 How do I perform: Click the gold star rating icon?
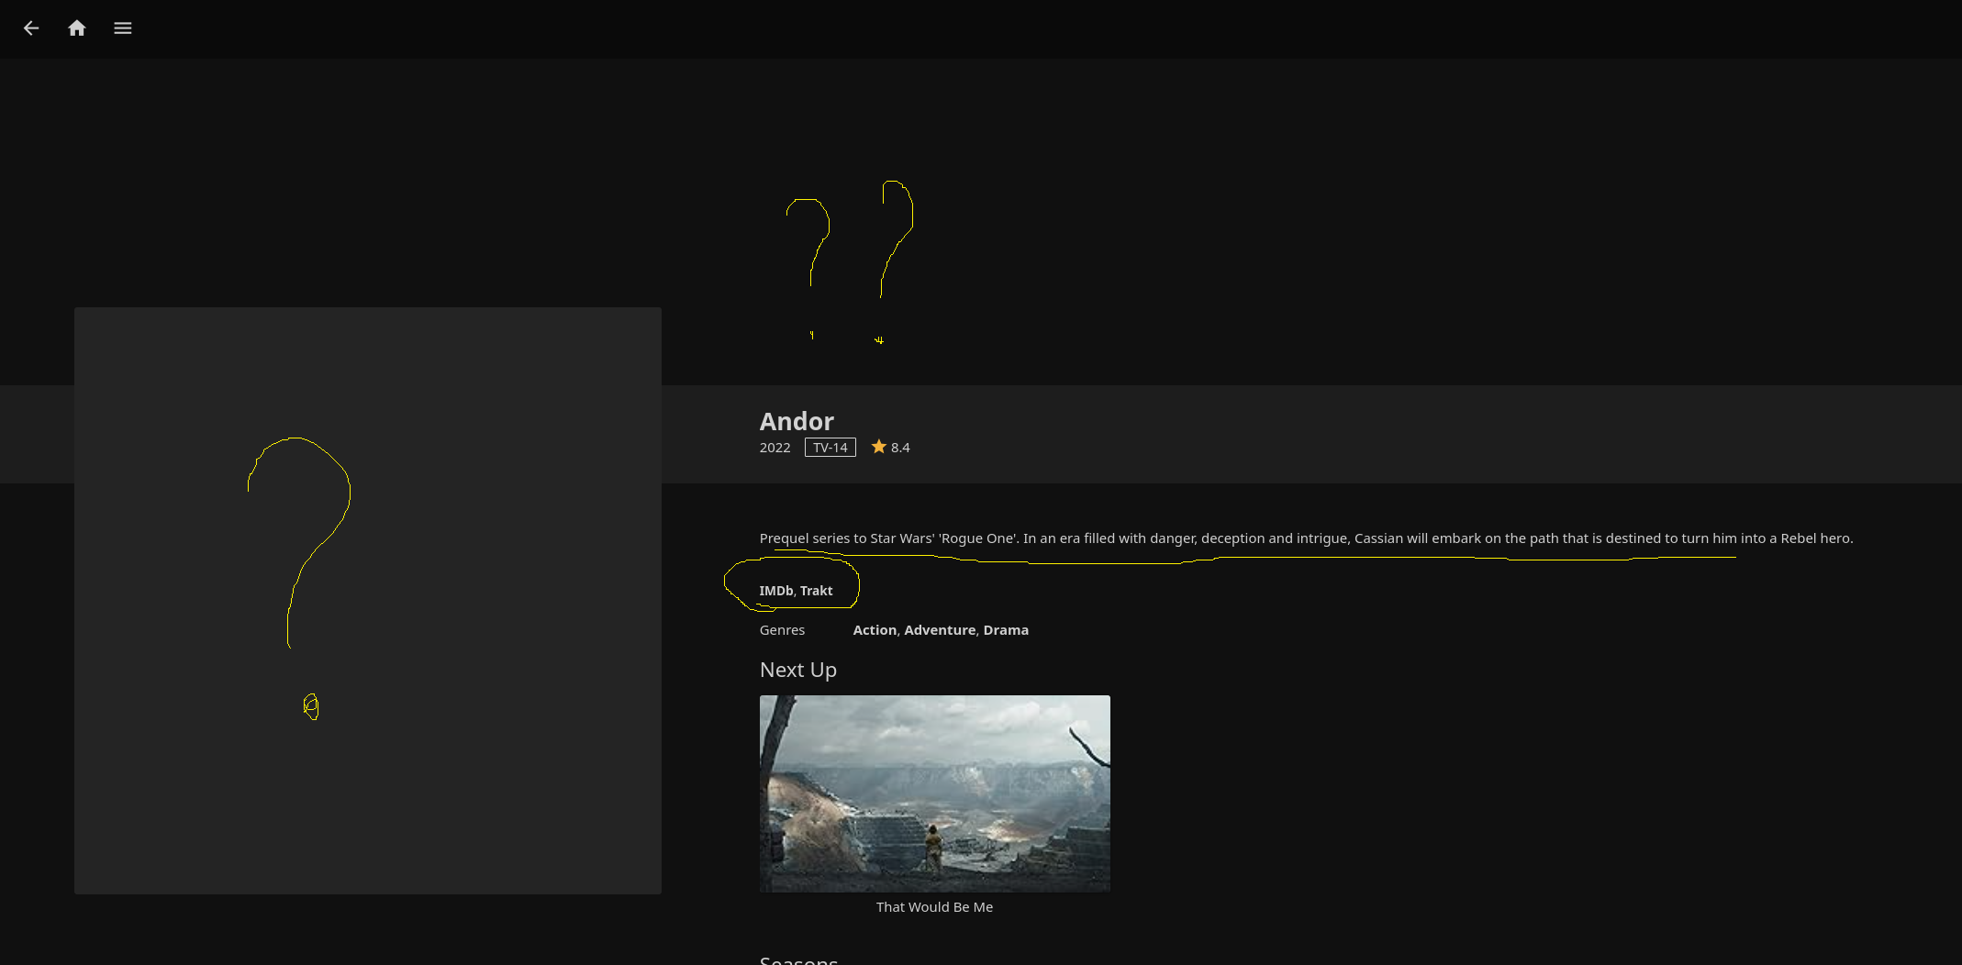(x=878, y=447)
